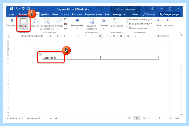Switch to Print Layout view
The image size is (189, 126).
[x=137, y=118]
